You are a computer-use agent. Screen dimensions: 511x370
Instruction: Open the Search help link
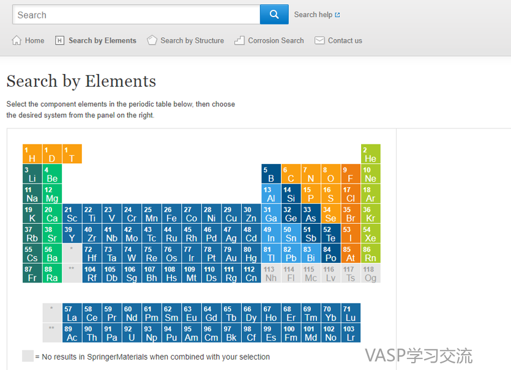pos(313,15)
